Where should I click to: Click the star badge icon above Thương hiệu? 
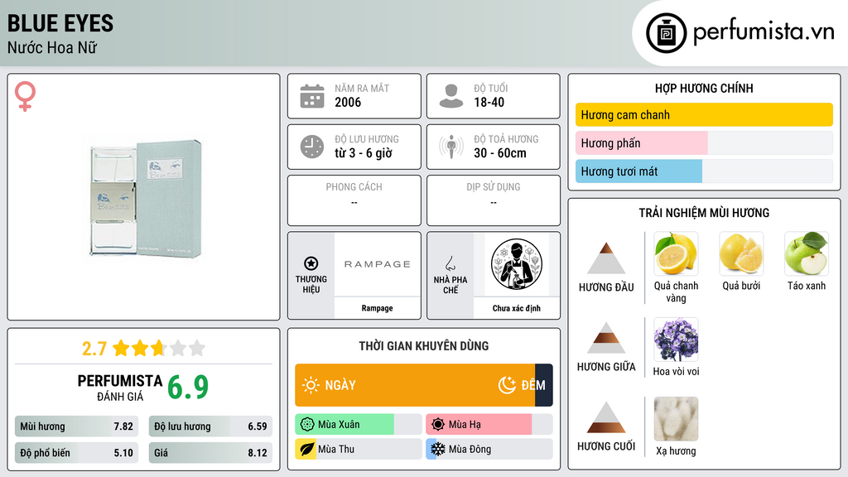311,263
